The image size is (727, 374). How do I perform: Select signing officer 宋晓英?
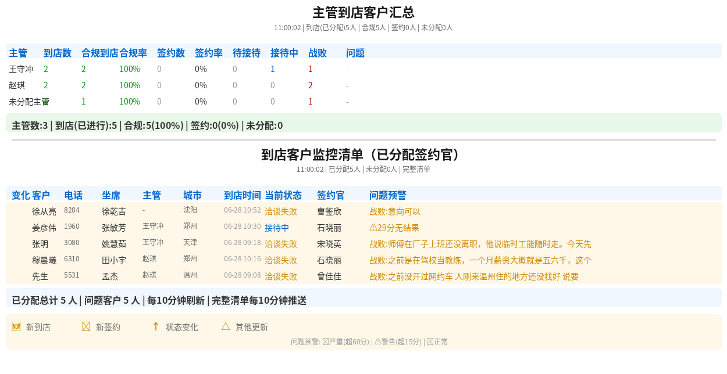329,244
